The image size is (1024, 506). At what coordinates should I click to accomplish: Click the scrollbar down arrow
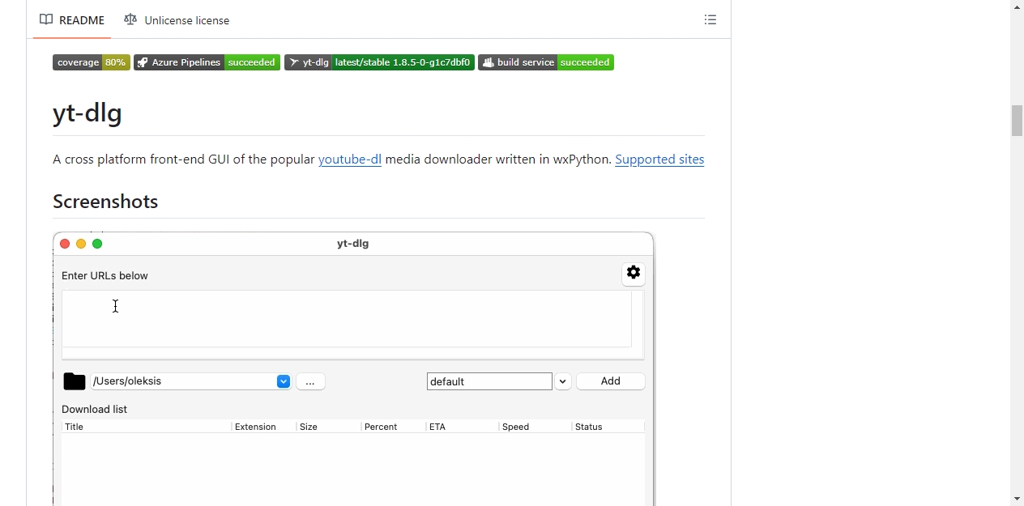1017,499
